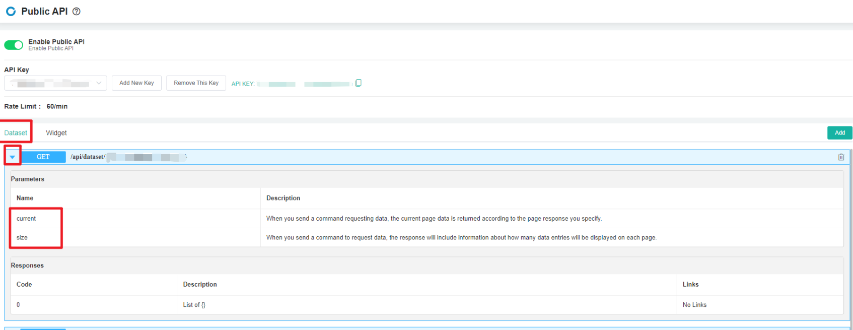Click the green Add button
This screenshot has width=853, height=330.
839,133
